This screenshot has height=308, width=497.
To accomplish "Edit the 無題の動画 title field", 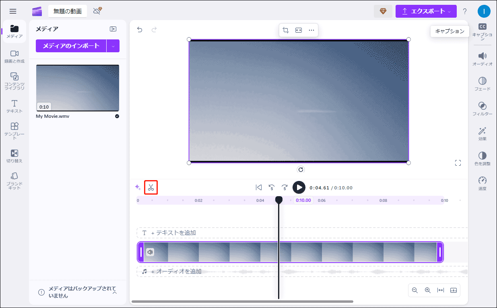I will click(x=68, y=11).
